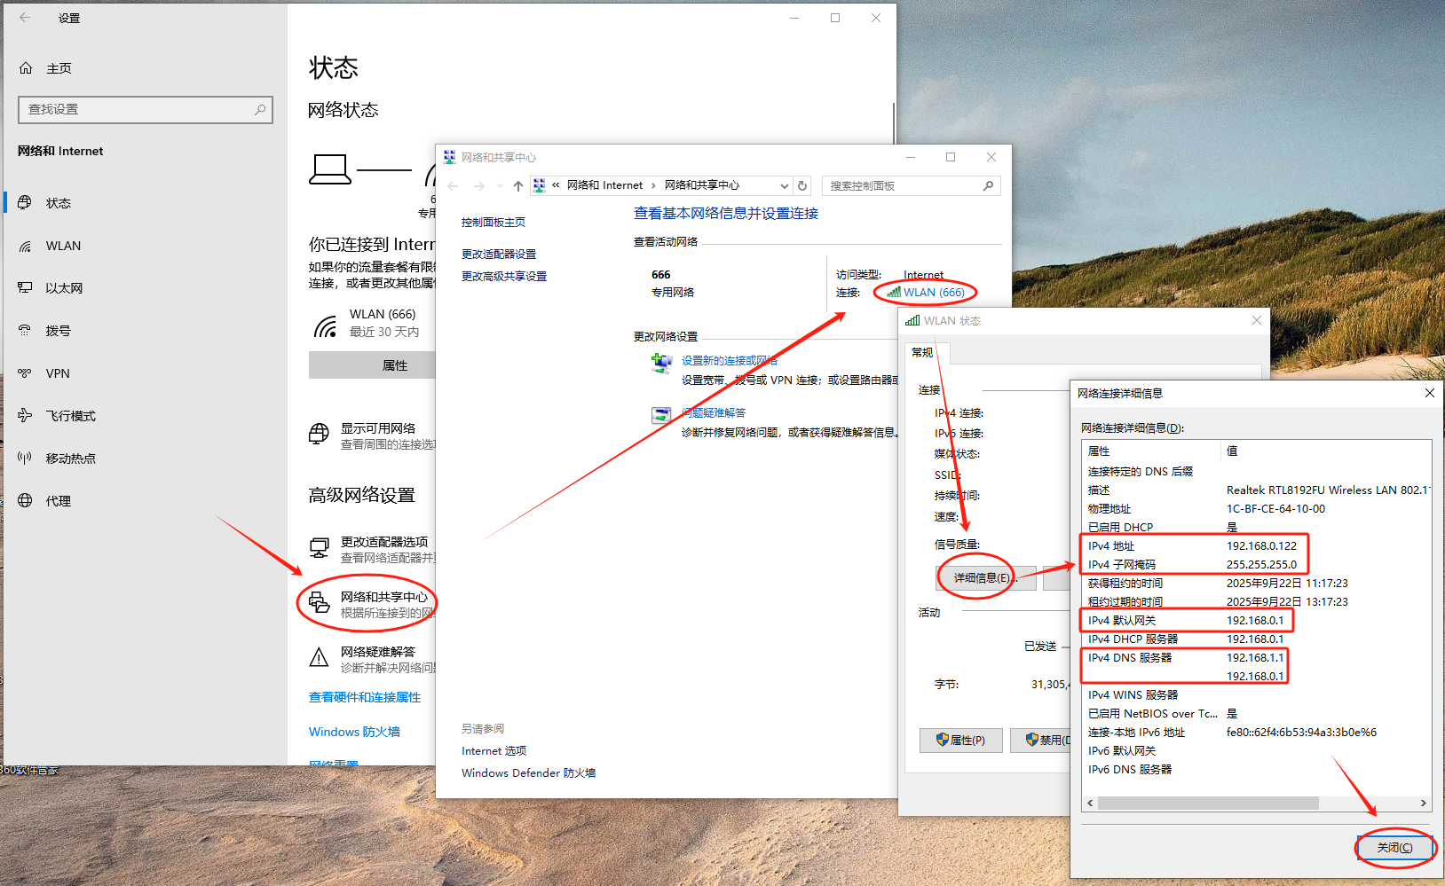Open the VPN settings icon

26,373
